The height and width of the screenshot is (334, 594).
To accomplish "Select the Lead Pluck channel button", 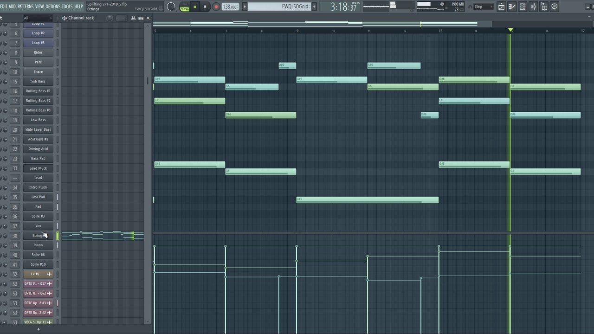I will pyautogui.click(x=38, y=168).
